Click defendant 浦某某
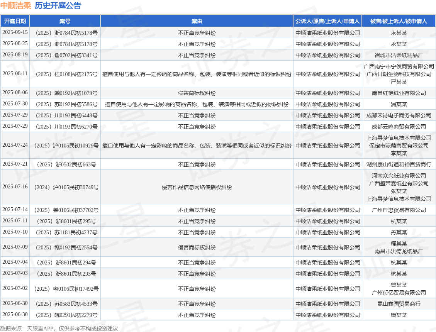The image size is (436, 332). point(399,104)
